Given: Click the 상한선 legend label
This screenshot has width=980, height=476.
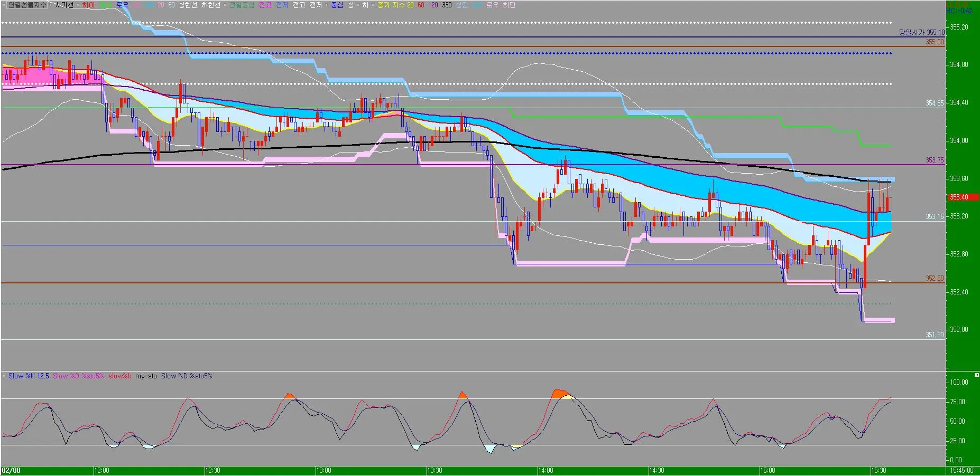Looking at the screenshot, I should click(x=188, y=5).
